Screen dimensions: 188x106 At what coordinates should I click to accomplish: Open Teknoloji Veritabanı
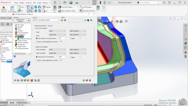click(87, 11)
